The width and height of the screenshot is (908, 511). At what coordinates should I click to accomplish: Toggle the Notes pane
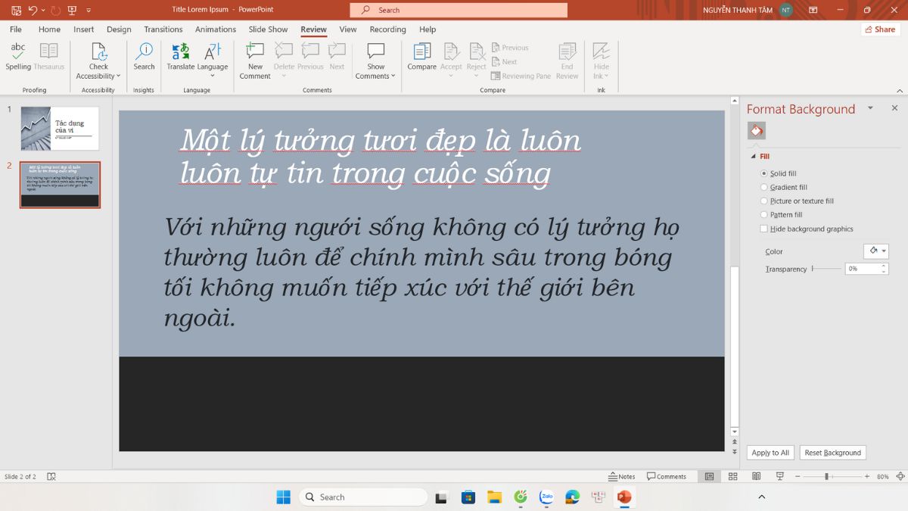click(x=622, y=476)
